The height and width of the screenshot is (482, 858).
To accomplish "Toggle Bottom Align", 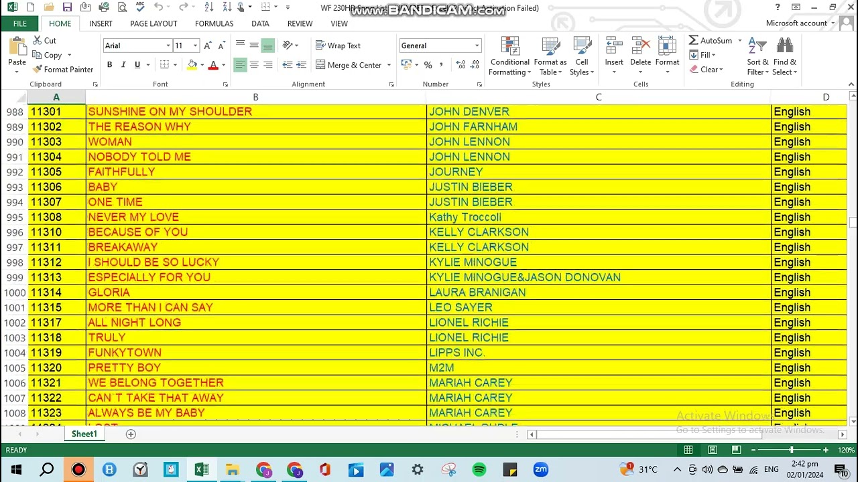I will point(267,45).
